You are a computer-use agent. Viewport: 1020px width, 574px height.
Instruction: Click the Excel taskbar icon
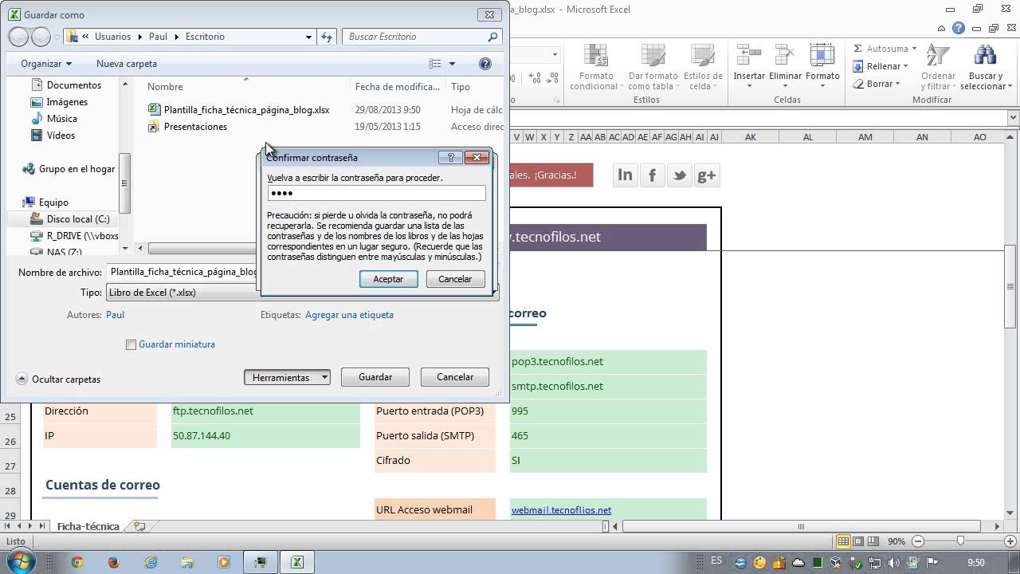pyautogui.click(x=296, y=562)
